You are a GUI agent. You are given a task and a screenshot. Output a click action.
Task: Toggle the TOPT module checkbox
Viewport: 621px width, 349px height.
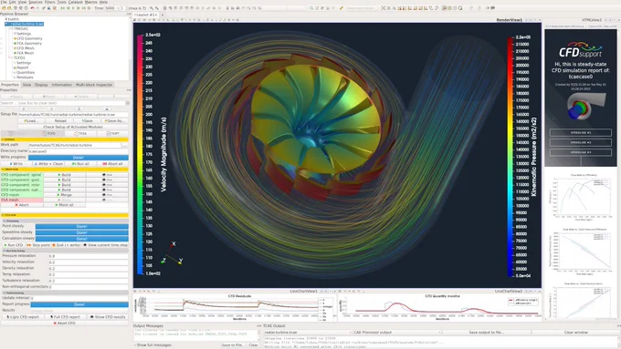point(113,134)
